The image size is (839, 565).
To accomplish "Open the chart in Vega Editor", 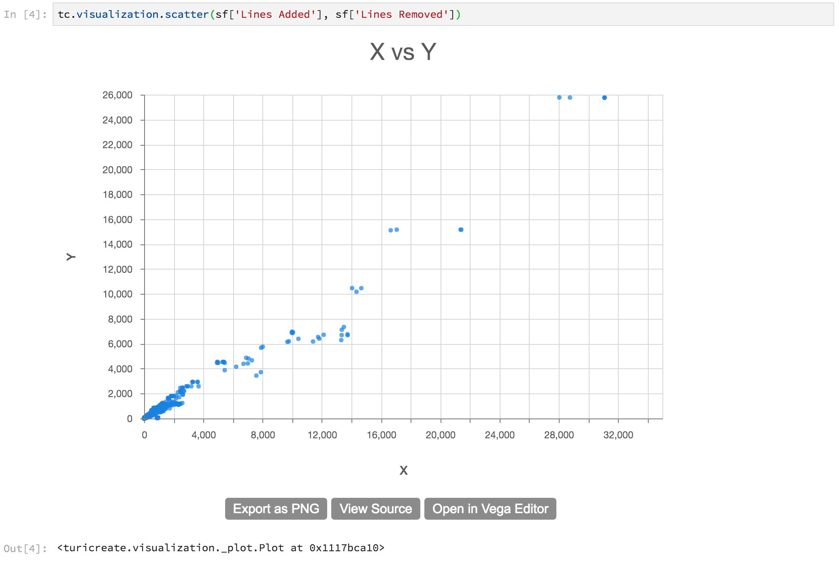I will coord(490,509).
